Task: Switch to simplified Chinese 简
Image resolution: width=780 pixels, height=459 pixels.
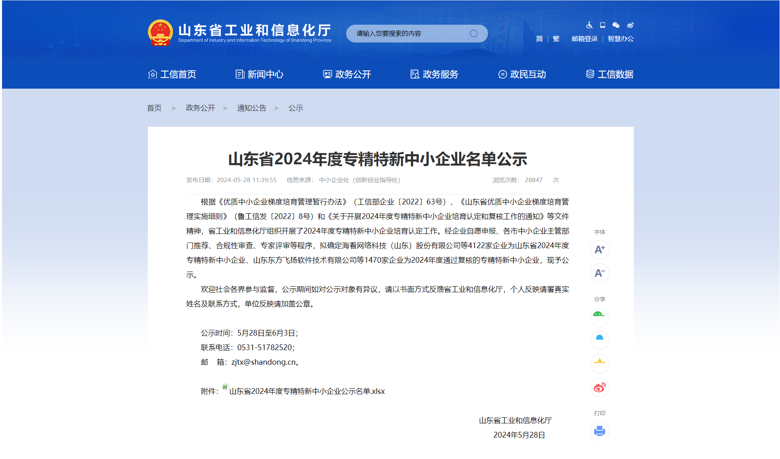Action: 539,39
